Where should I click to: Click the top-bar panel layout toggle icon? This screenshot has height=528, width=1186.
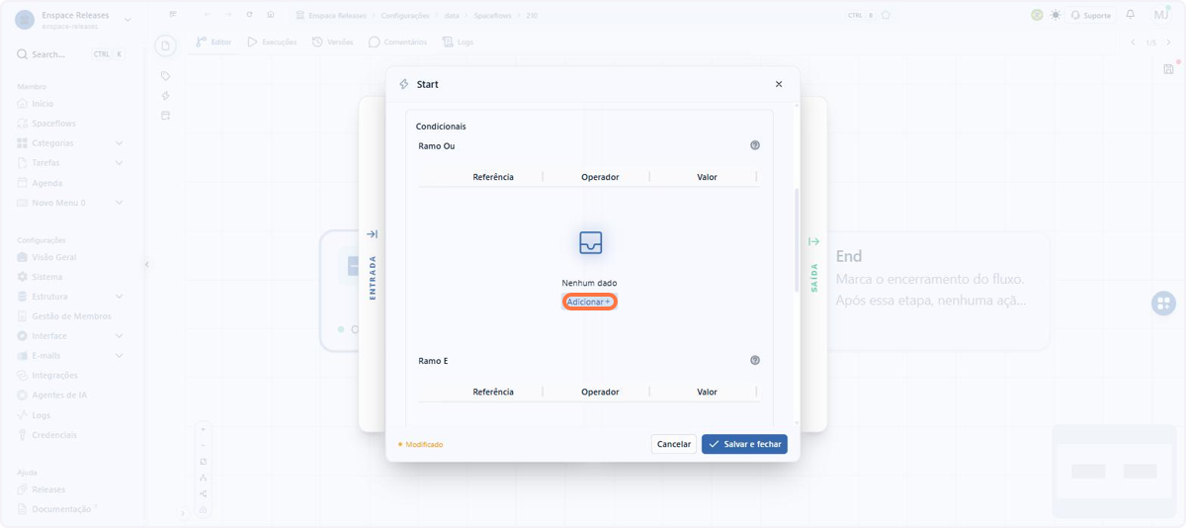click(173, 15)
